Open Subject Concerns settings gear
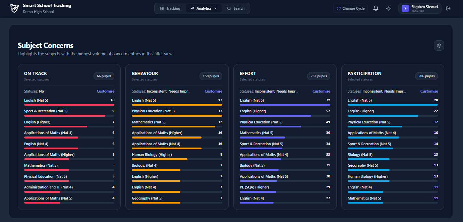 click(439, 46)
